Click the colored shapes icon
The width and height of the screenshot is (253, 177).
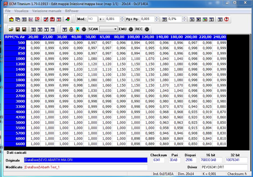click(67, 19)
